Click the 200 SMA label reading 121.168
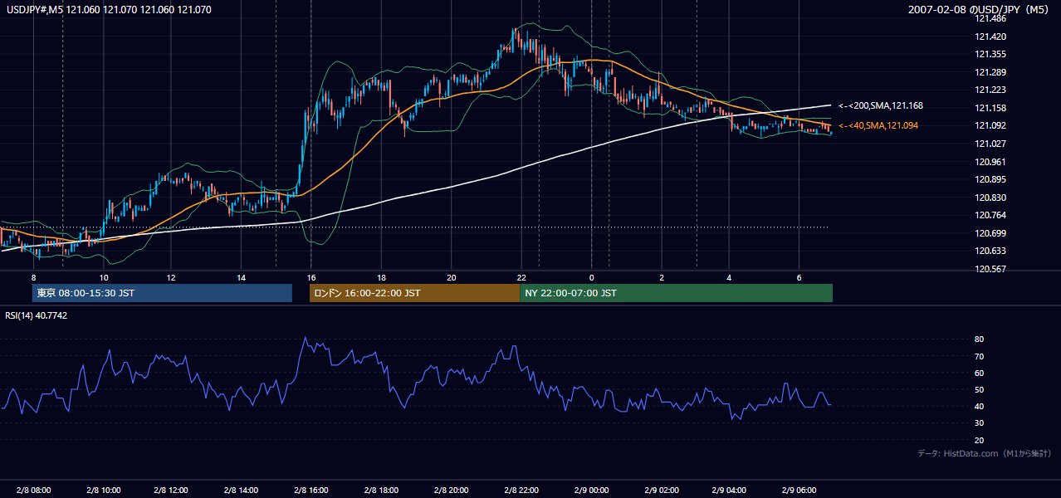The width and height of the screenshot is (1061, 498). coord(881,106)
